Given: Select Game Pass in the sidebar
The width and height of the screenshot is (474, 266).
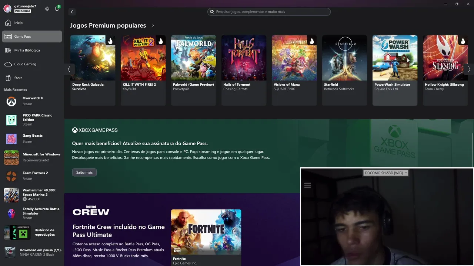Looking at the screenshot, I should pyautogui.click(x=32, y=37).
